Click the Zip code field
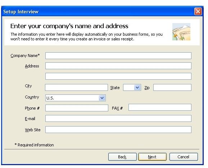208x168 pixels. click(172, 88)
